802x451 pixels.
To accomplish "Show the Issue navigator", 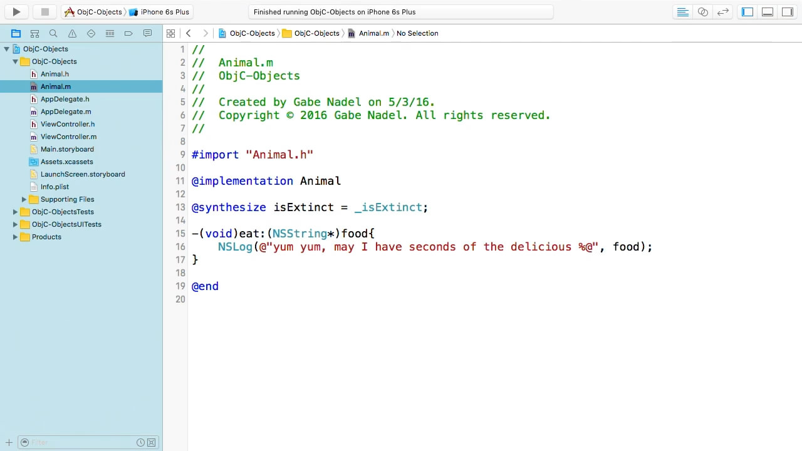I will coord(72,33).
